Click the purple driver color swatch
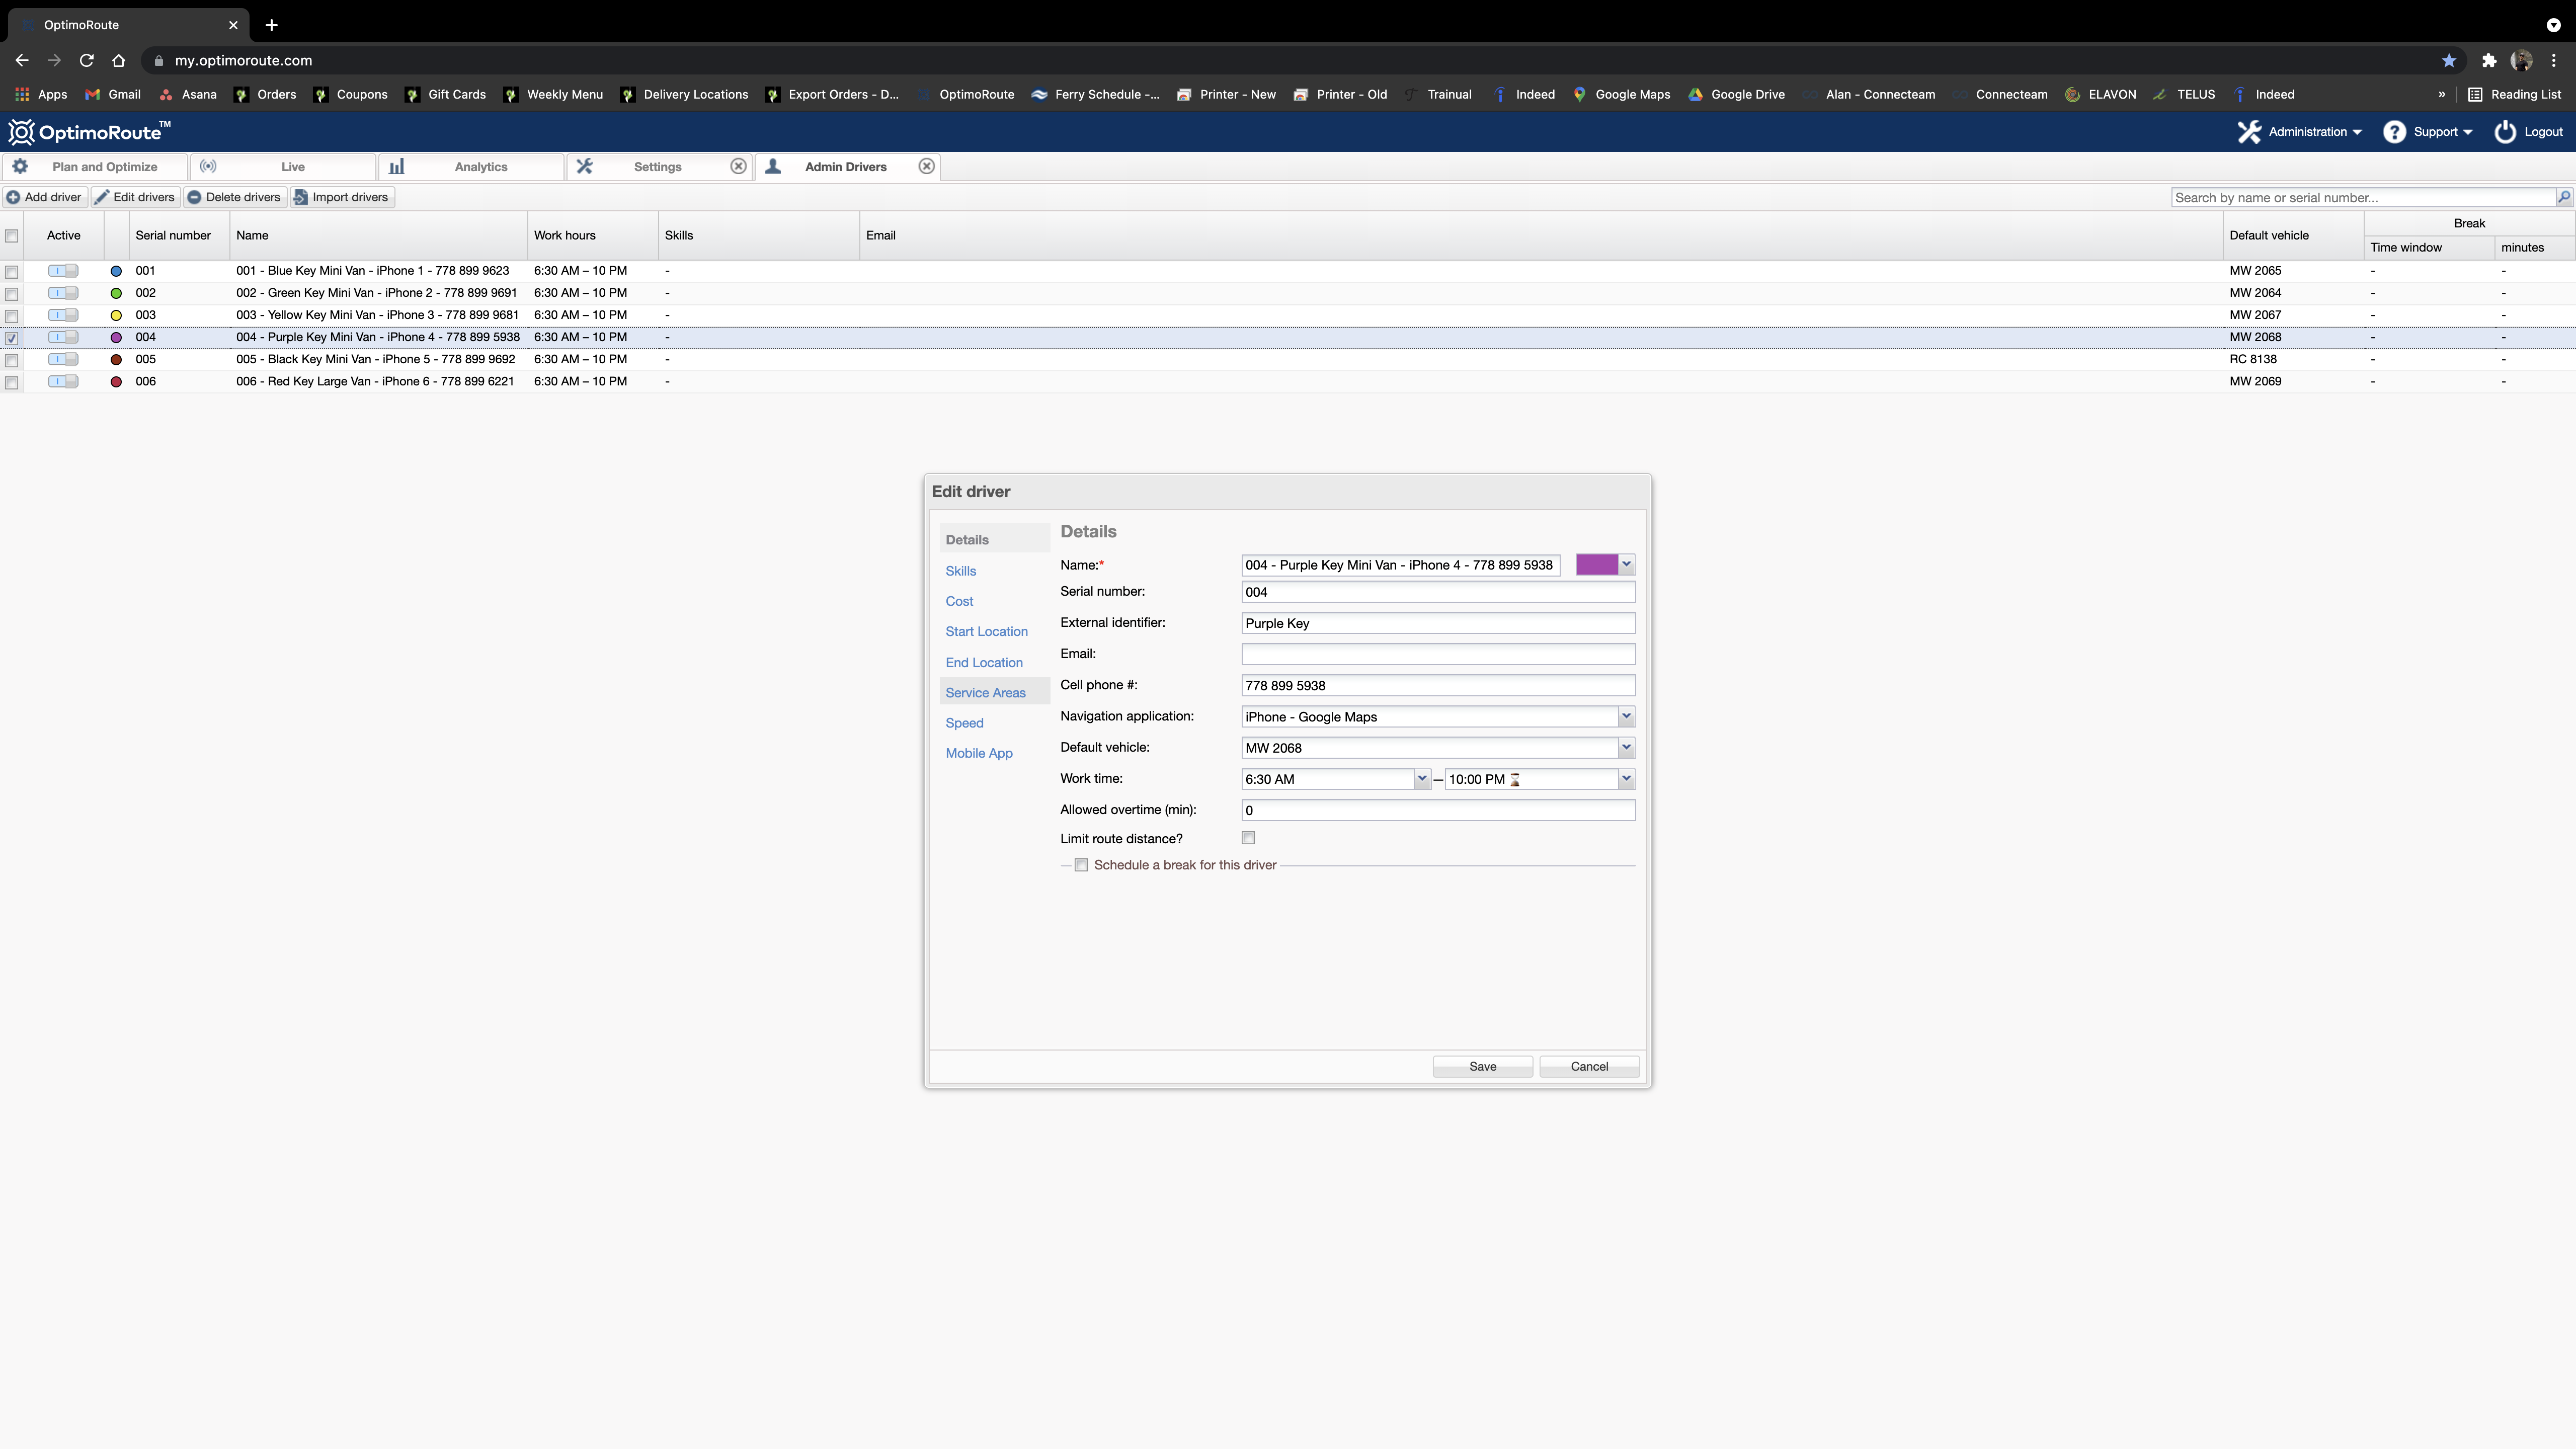Screen dimensions: 2576x1449 pyautogui.click(x=1596, y=564)
